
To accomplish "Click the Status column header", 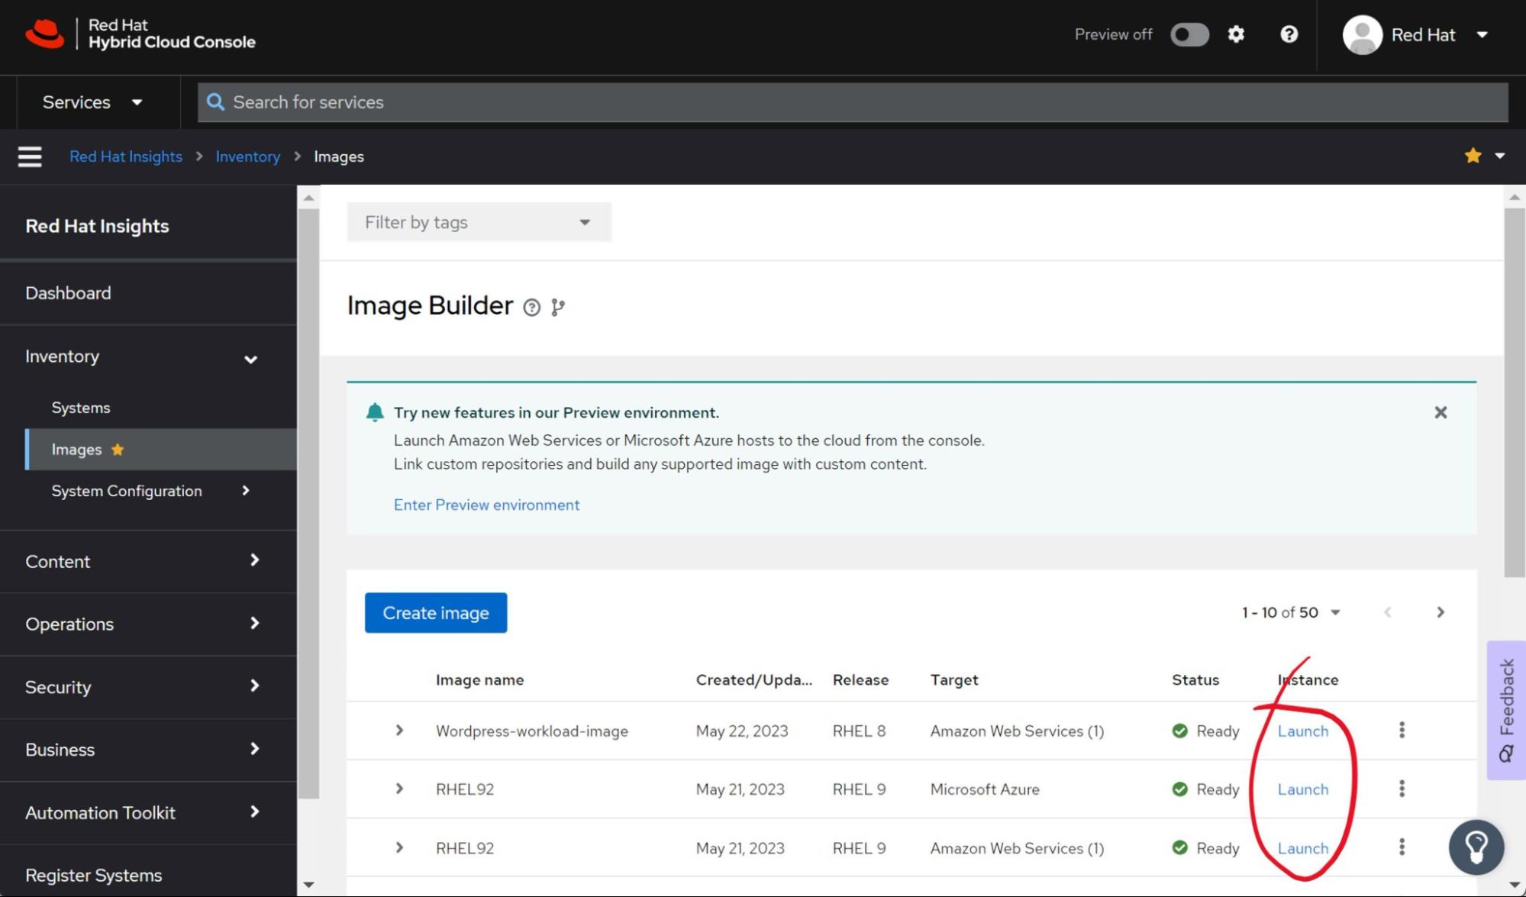I will (1195, 679).
